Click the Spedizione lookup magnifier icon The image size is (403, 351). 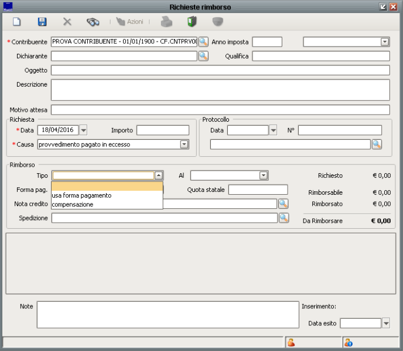(284, 218)
